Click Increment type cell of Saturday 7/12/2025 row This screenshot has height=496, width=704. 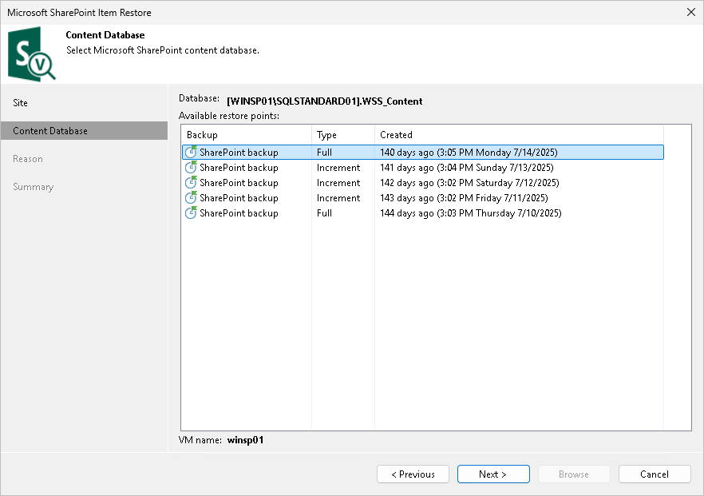coord(338,183)
